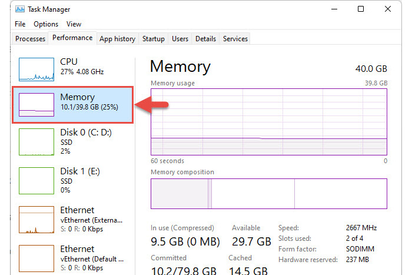Open the Options menu
Screen dimensions: 412x275
coord(46,24)
